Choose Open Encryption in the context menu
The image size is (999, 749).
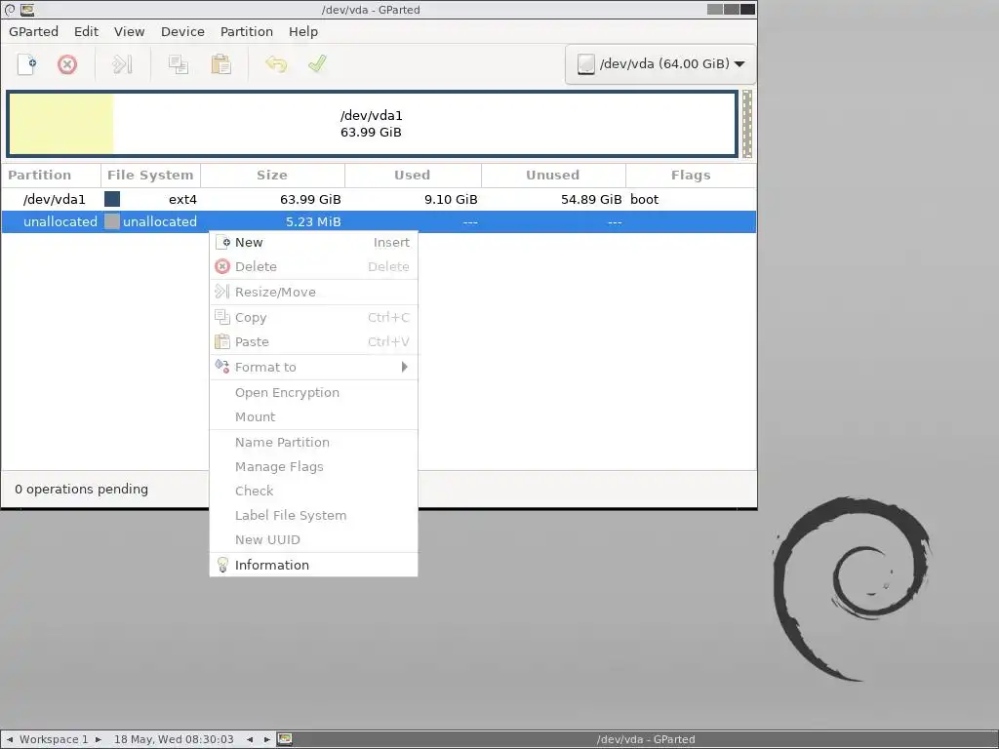pyautogui.click(x=313, y=392)
